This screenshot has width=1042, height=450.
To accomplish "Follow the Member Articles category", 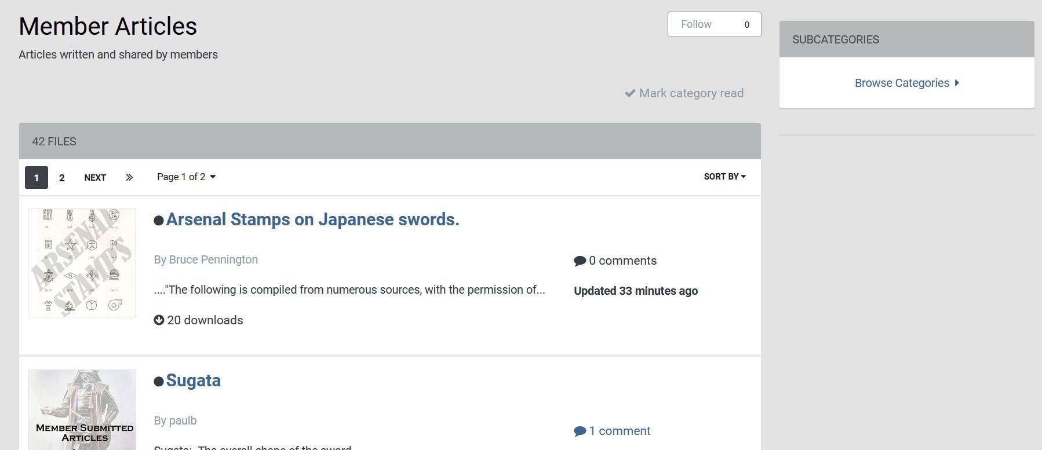I will (x=696, y=24).
